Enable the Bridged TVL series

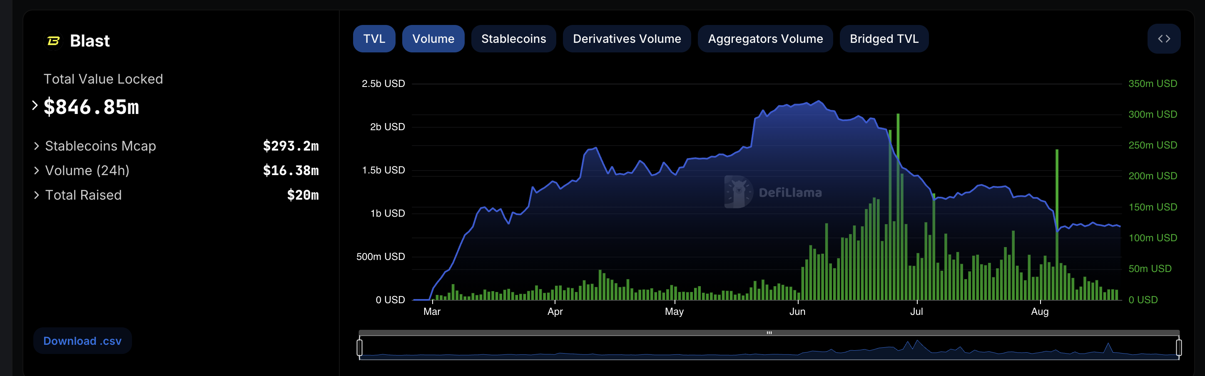click(x=884, y=39)
